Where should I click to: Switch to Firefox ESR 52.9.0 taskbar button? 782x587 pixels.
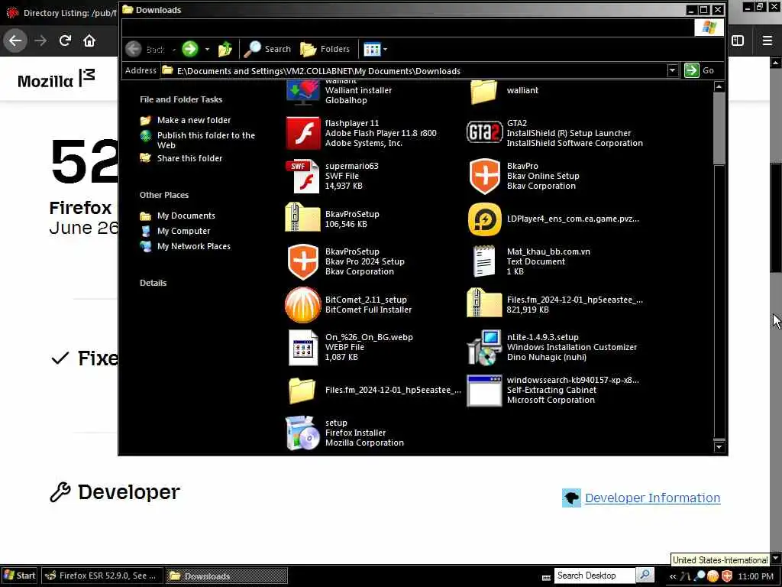click(x=102, y=576)
